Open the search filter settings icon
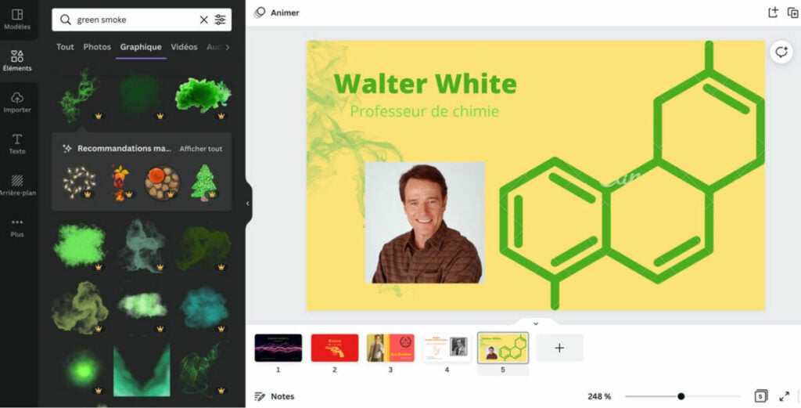 point(220,20)
